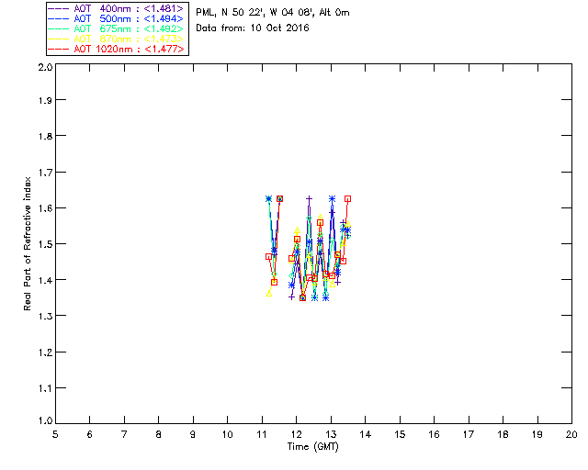The height and width of the screenshot is (470, 588).
Task: Click the purple plus marker at the 12.4h peak
Action: click(x=309, y=198)
